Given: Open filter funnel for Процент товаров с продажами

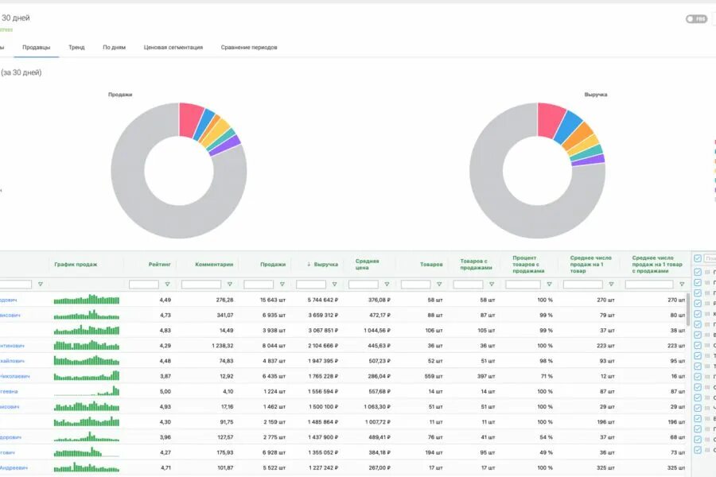Looking at the screenshot, I should [x=549, y=285].
